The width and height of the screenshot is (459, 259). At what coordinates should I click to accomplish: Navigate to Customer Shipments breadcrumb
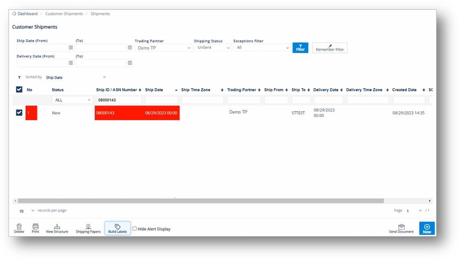pos(64,14)
